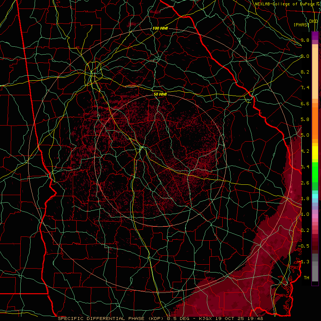Select the yellow color bar segment
Screen dimensions: 321x321
point(315,153)
